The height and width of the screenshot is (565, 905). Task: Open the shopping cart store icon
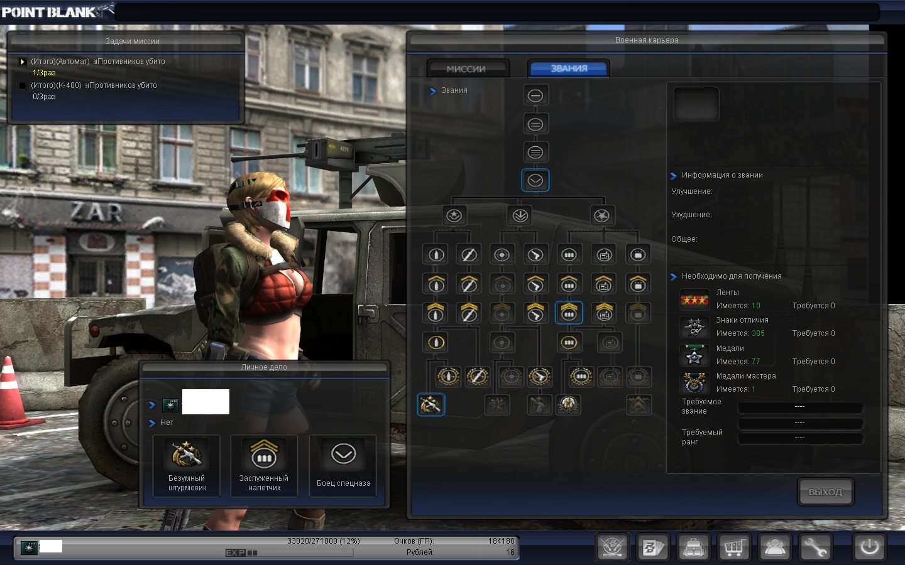pyautogui.click(x=733, y=547)
